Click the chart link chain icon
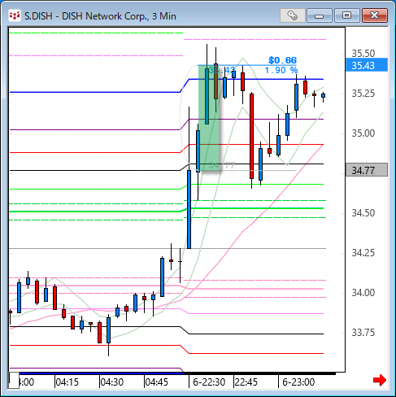396x397 pixels. (x=292, y=15)
